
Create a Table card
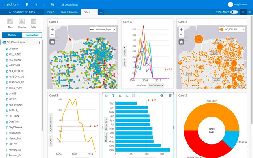34,23
